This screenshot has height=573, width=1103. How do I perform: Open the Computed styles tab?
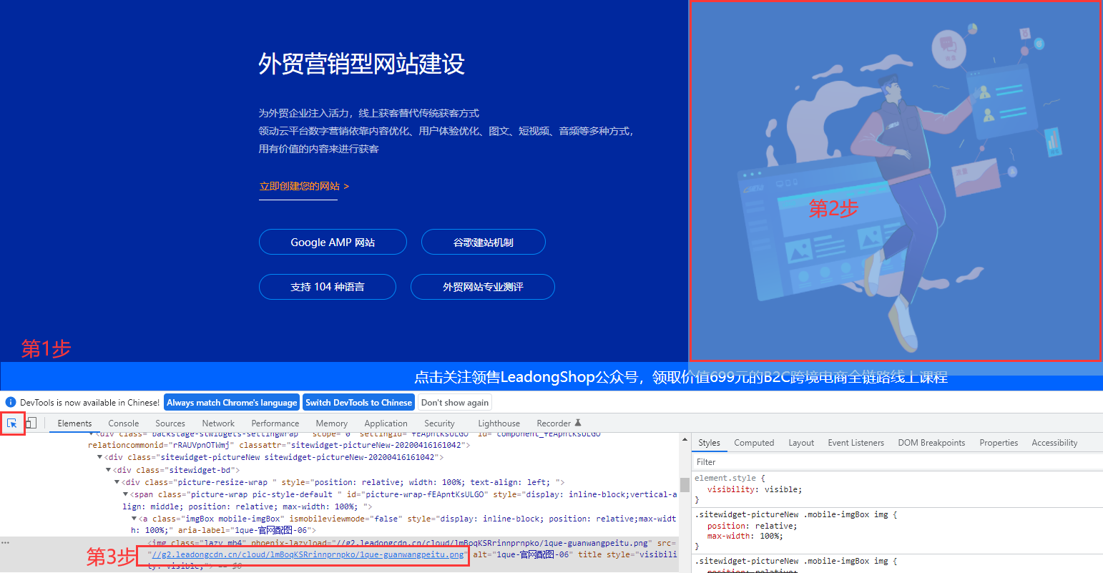(754, 443)
